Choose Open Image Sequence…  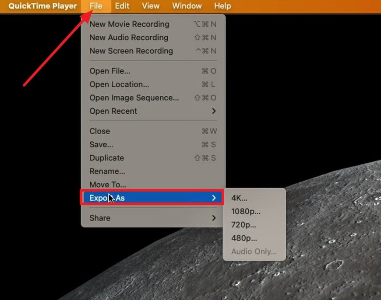(x=153, y=98)
